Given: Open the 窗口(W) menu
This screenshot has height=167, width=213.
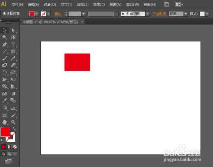Looking at the screenshot, I should tap(132, 5).
